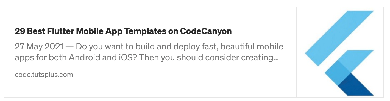Click the 27 May 2021 publication date
This screenshot has width=390, height=101.
(x=39, y=47)
